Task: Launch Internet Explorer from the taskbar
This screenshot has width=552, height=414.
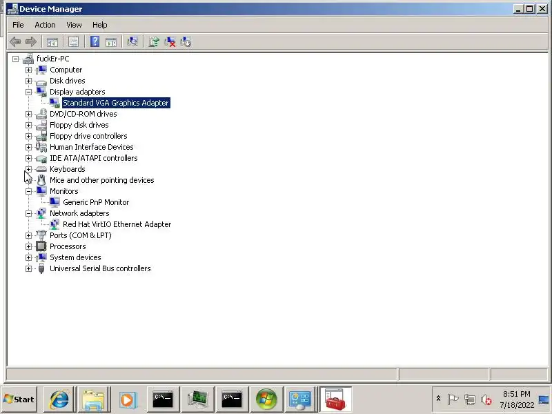Action: [x=59, y=400]
